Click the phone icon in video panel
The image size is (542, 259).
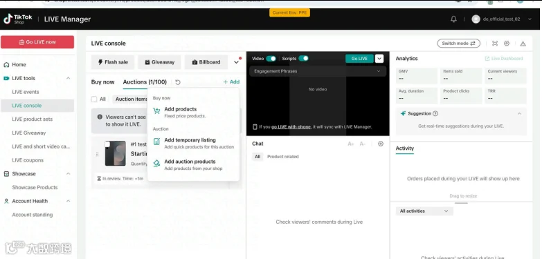255,127
